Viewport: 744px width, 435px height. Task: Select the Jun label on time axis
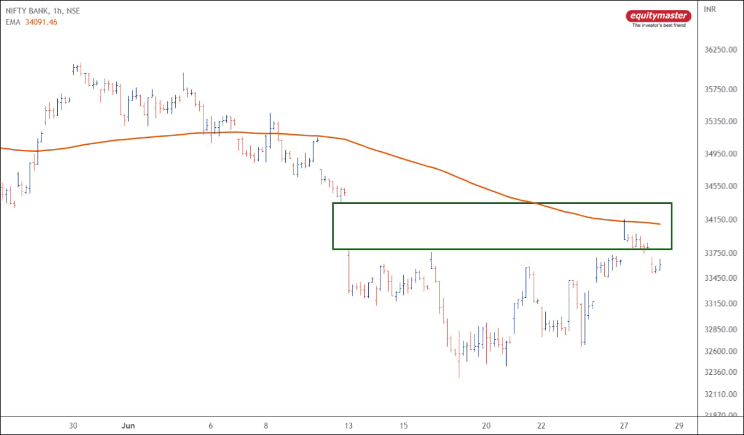pyautogui.click(x=127, y=426)
